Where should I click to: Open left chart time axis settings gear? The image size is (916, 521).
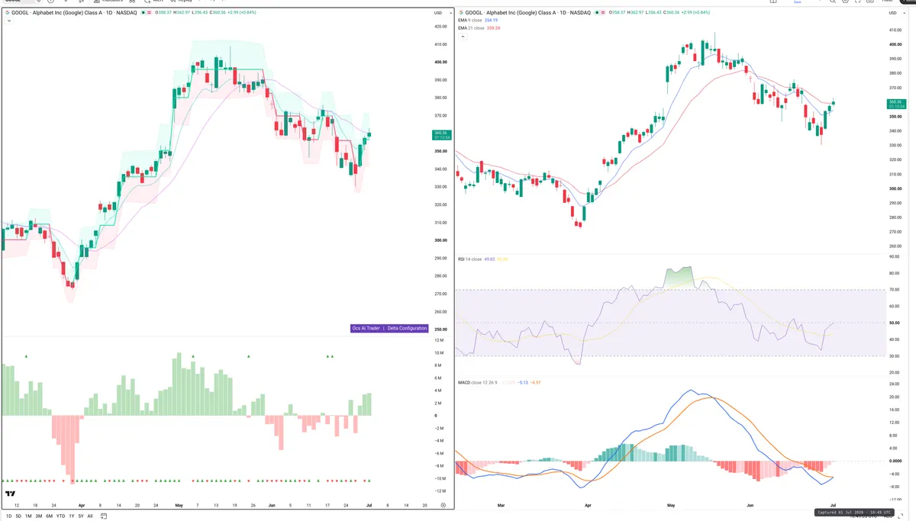[443, 505]
